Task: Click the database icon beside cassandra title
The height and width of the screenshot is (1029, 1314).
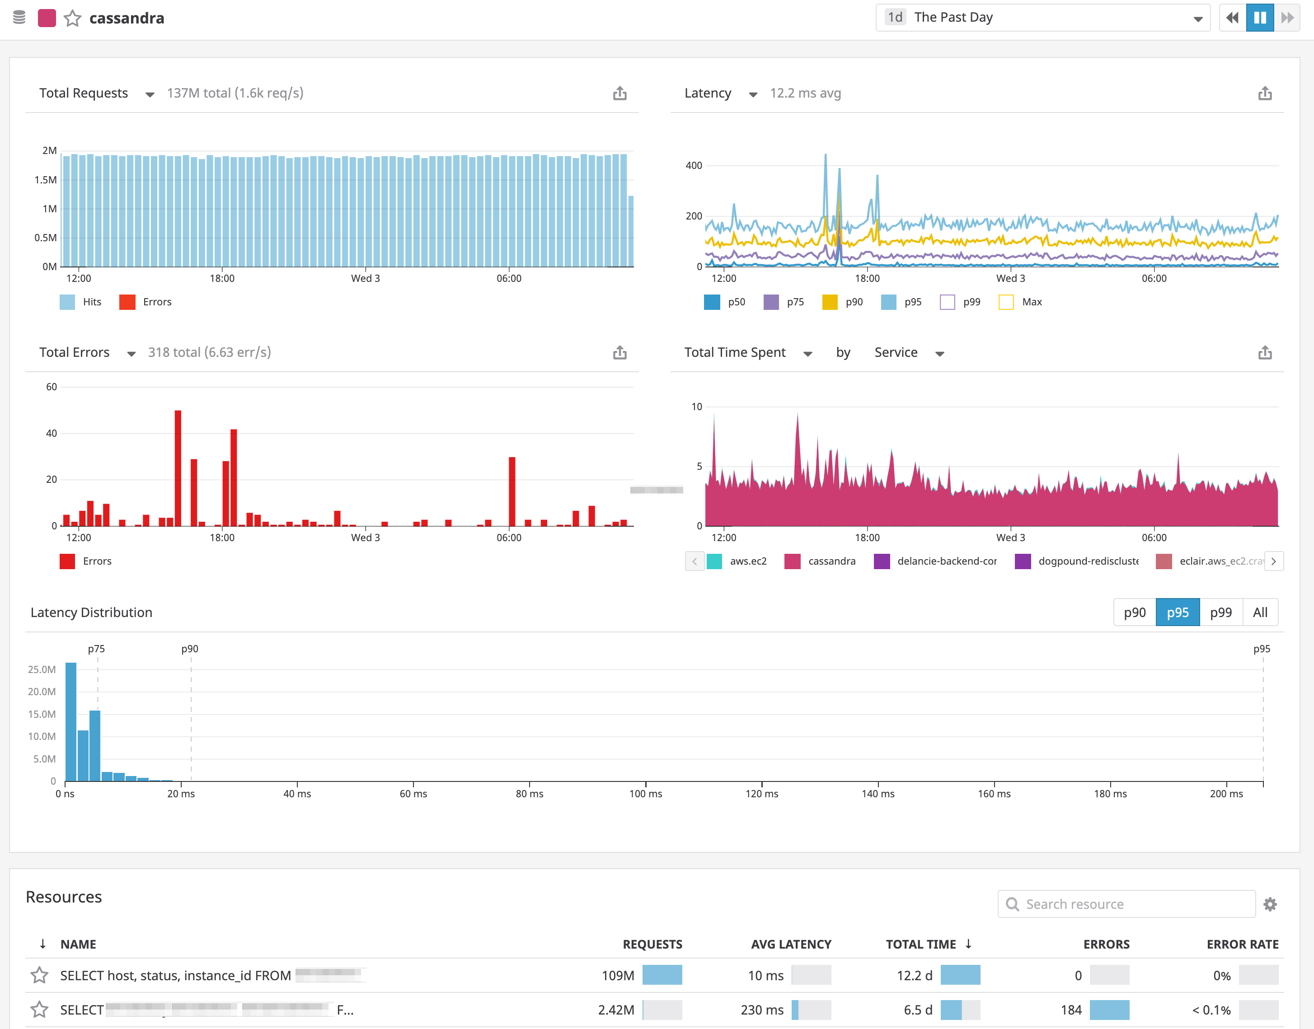Action: click(x=19, y=18)
